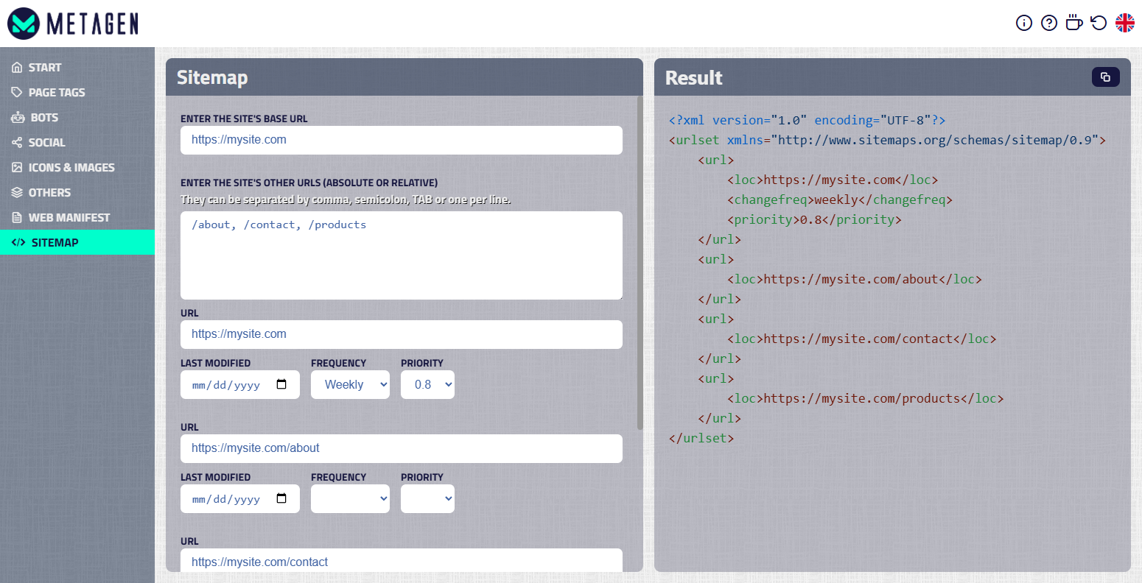Navigate to the Page Tags section
The height and width of the screenshot is (583, 1142).
(53, 92)
